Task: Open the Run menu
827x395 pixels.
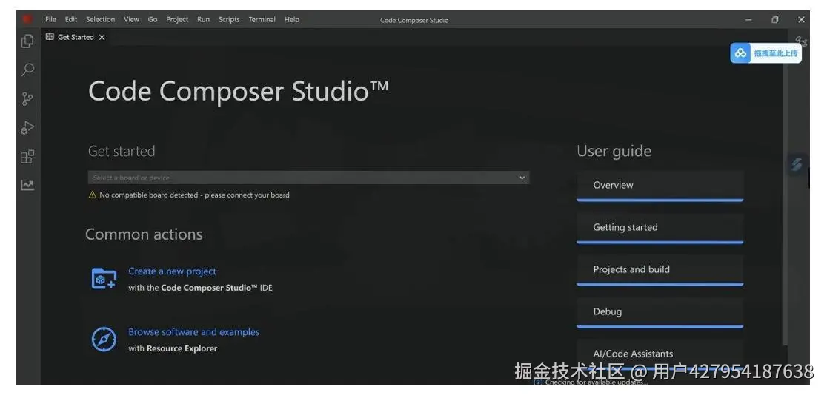Action: (x=203, y=19)
